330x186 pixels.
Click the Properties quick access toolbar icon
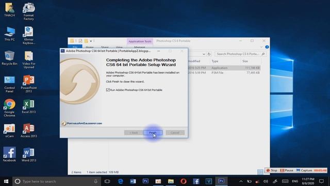[x=80, y=41]
